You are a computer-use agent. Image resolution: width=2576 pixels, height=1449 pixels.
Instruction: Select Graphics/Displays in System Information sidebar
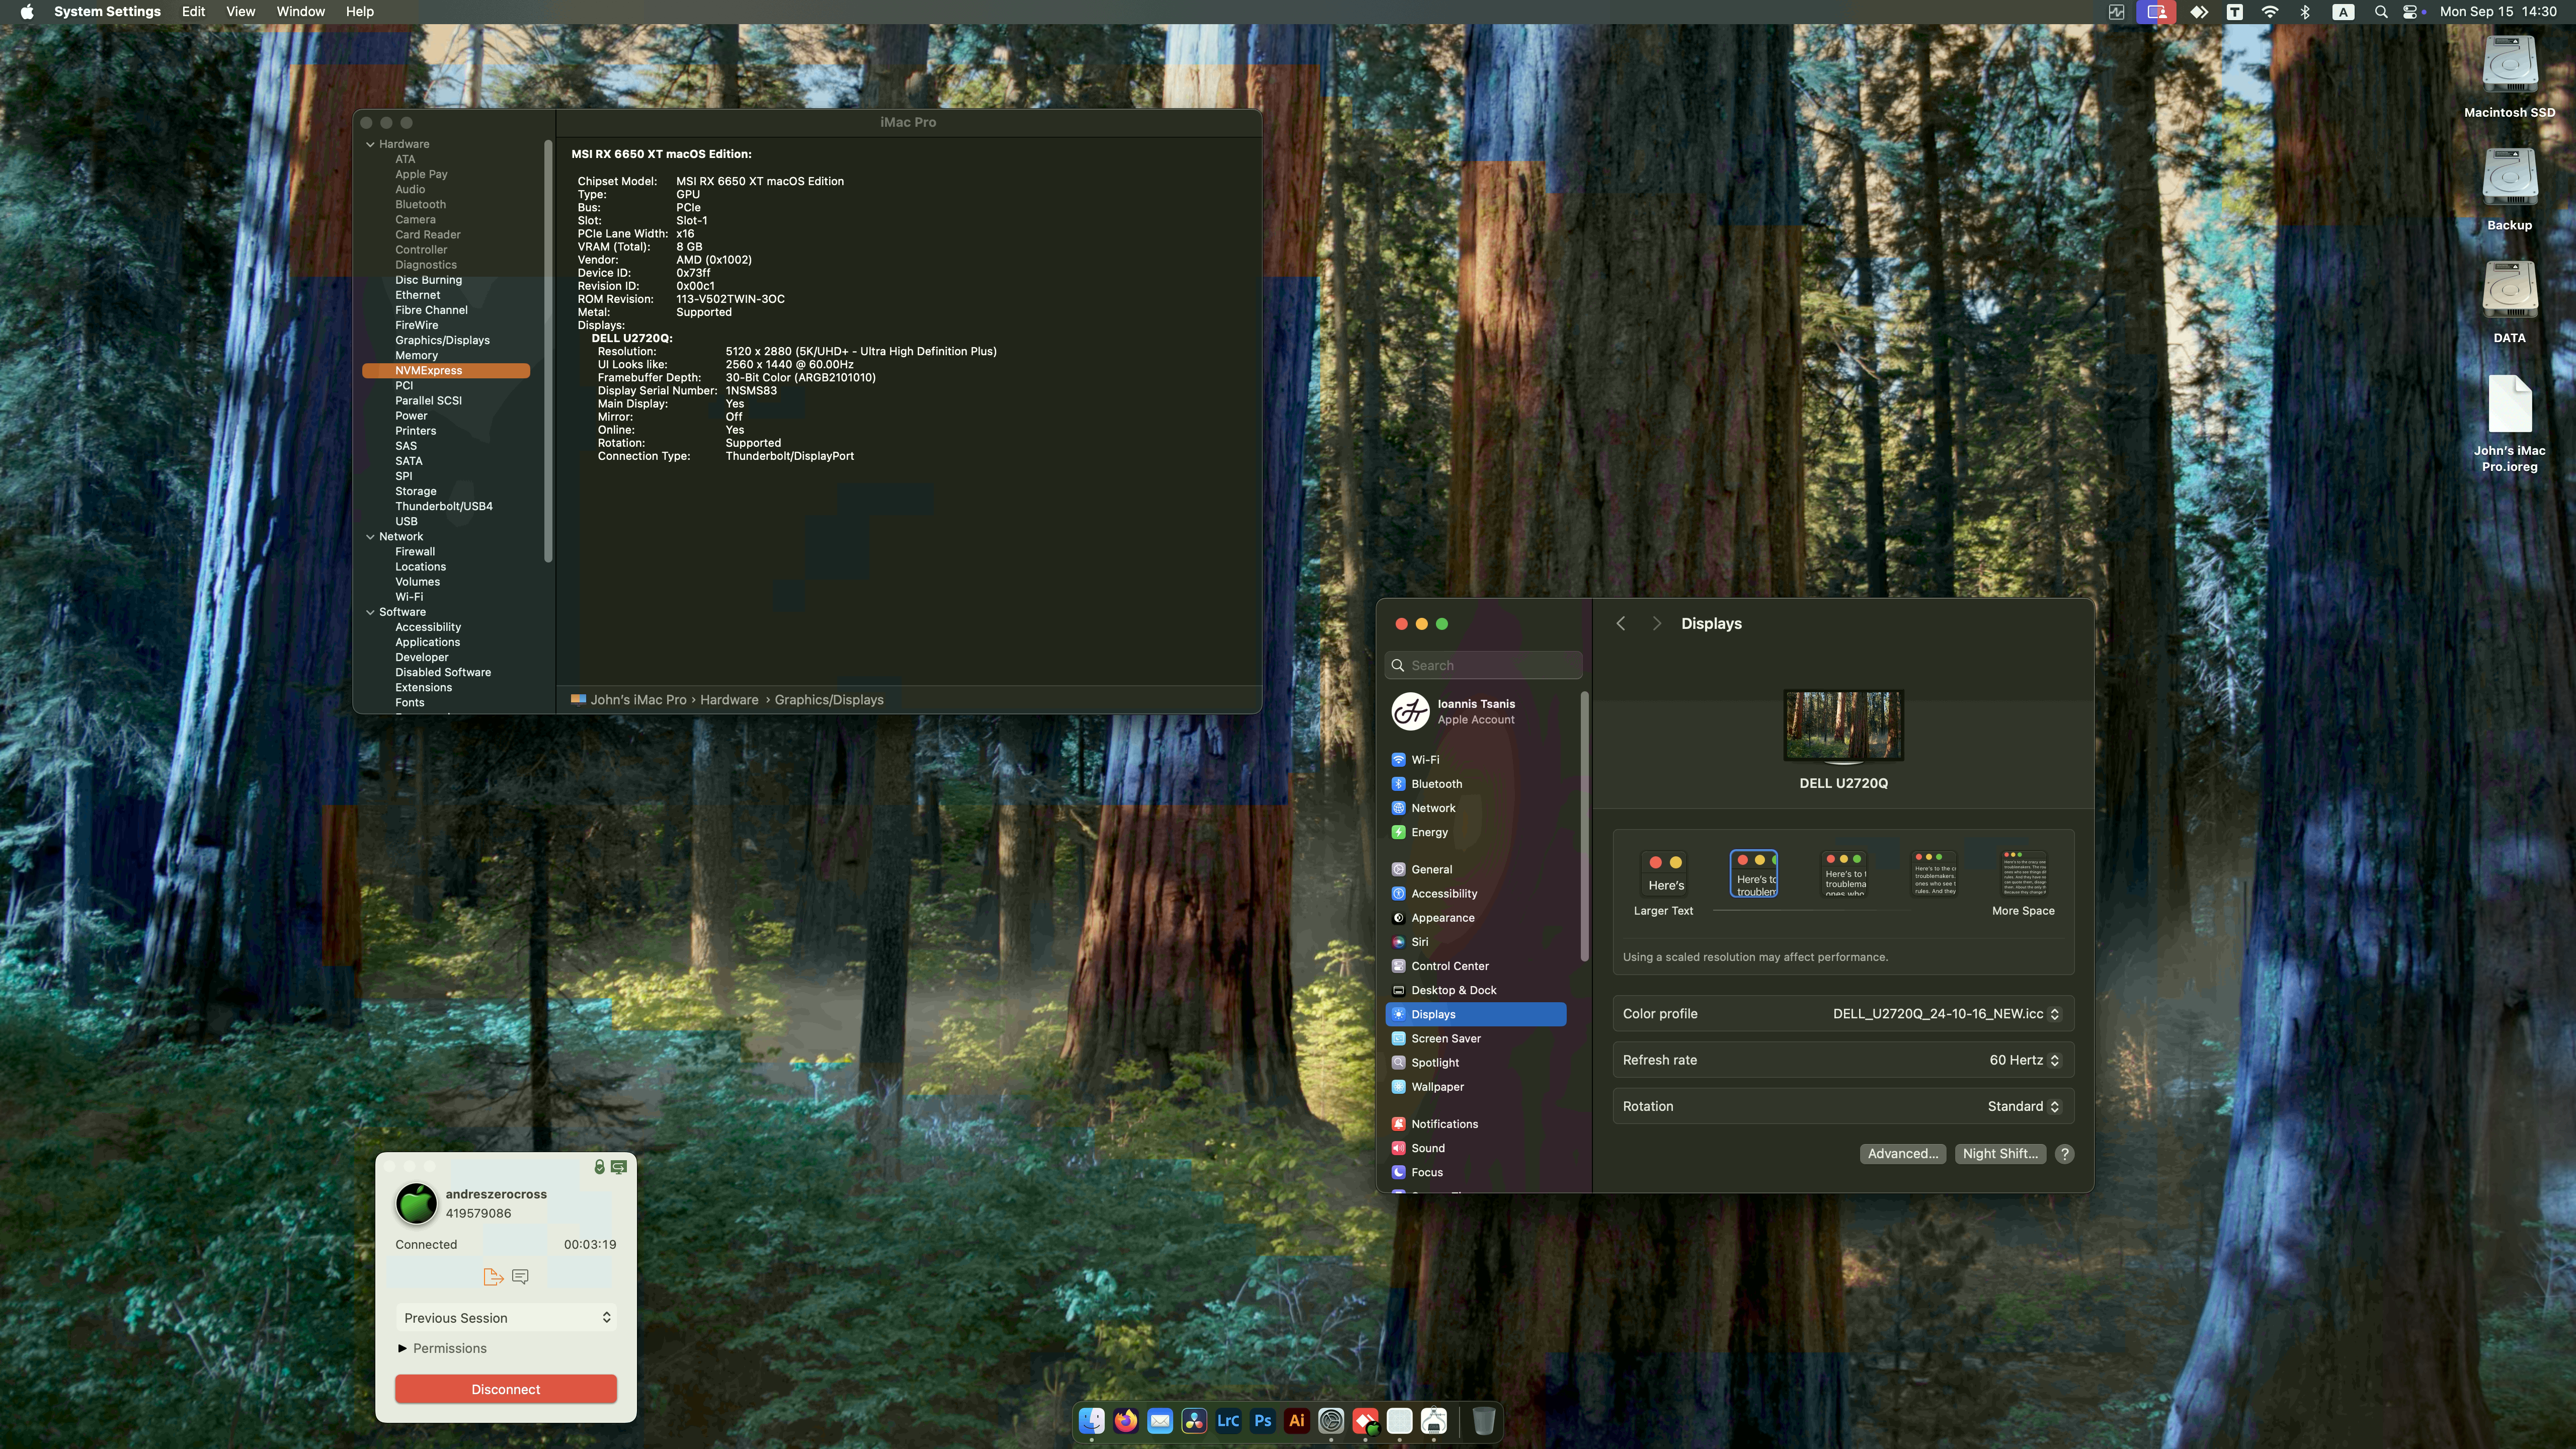tap(441, 340)
